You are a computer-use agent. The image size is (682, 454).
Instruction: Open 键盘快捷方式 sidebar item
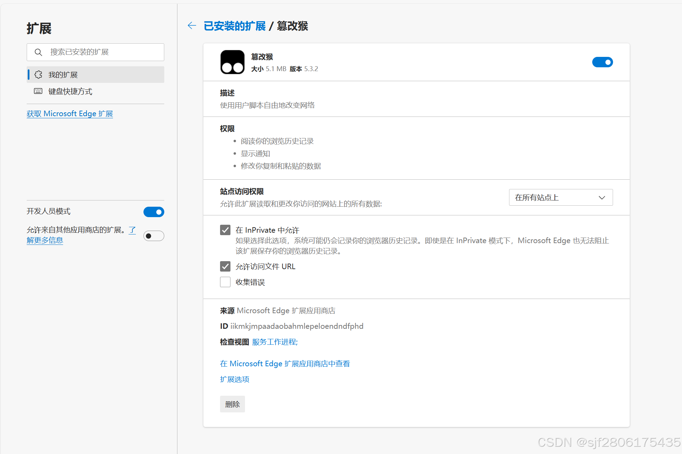tap(70, 91)
